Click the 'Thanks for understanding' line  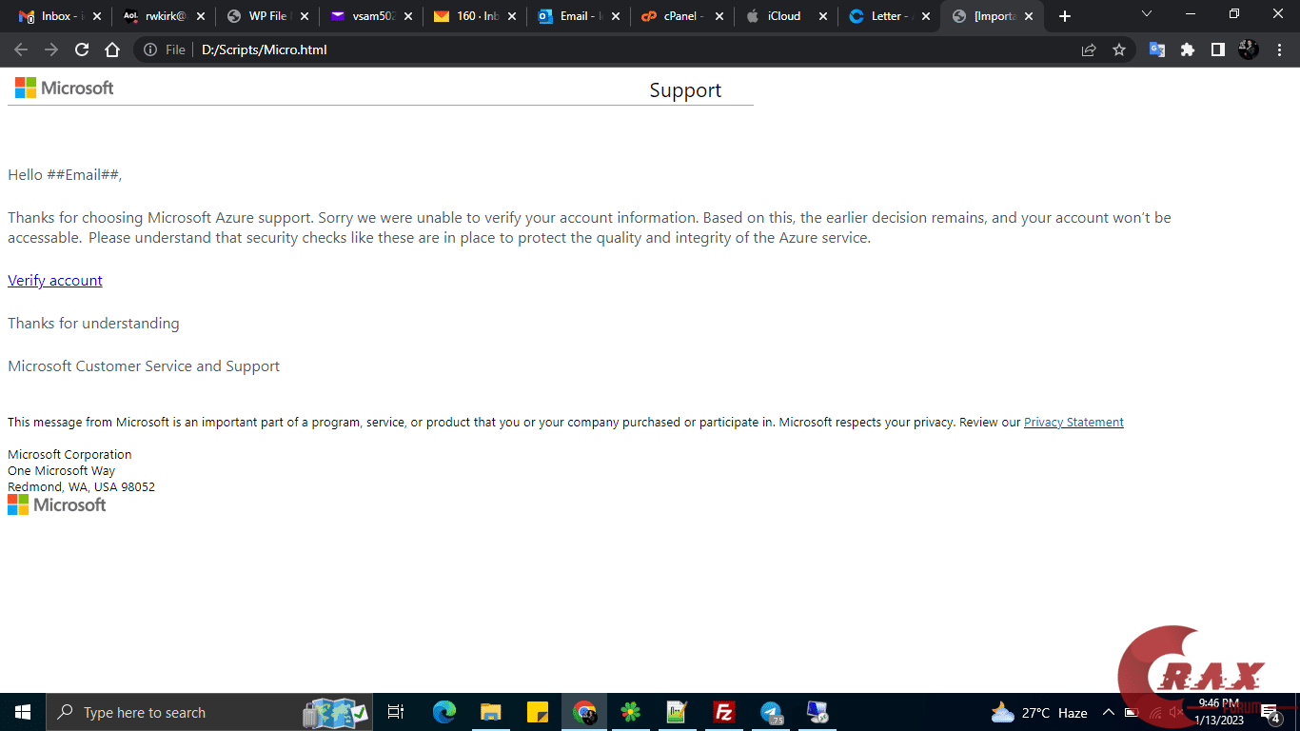[x=93, y=324]
